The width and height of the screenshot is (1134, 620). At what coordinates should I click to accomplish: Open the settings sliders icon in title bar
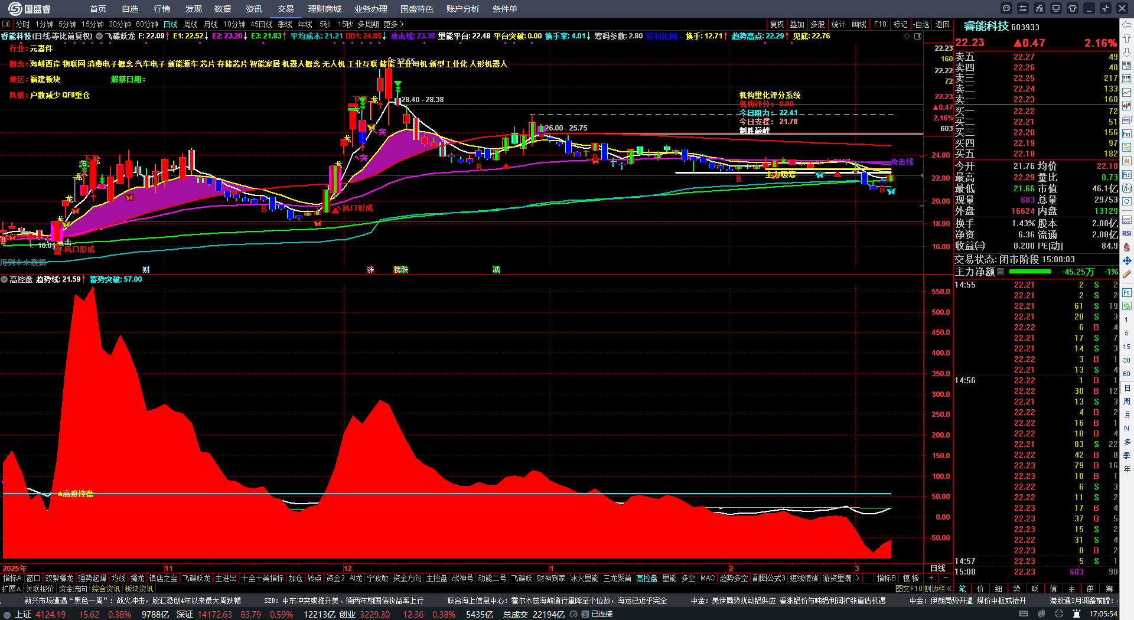(x=1023, y=8)
